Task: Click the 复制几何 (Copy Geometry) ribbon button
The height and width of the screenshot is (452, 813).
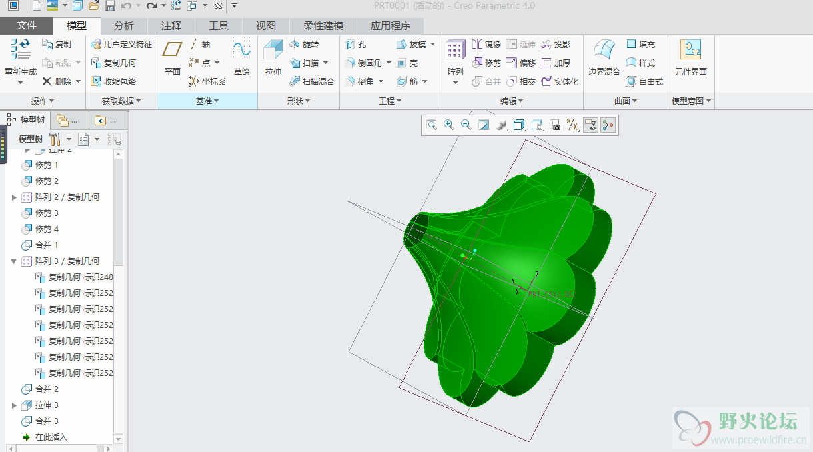Action: (113, 63)
